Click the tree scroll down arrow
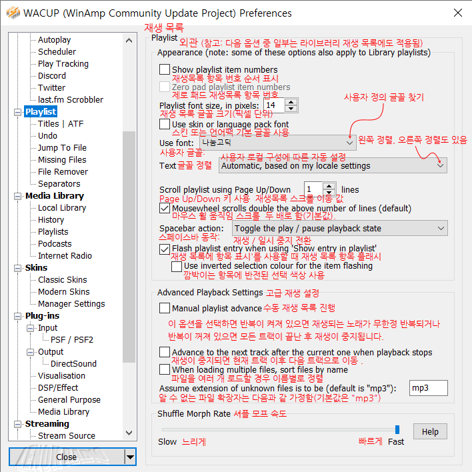This screenshot has height=472, width=472. (129, 433)
